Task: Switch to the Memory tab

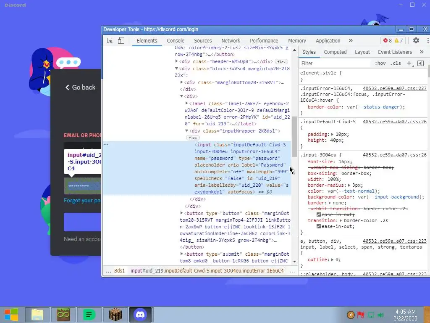Action: 297,41
